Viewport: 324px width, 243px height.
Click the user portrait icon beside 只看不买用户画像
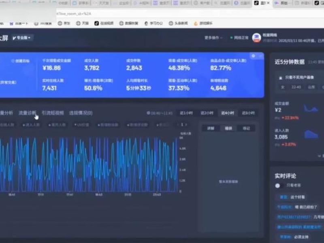[281, 78]
